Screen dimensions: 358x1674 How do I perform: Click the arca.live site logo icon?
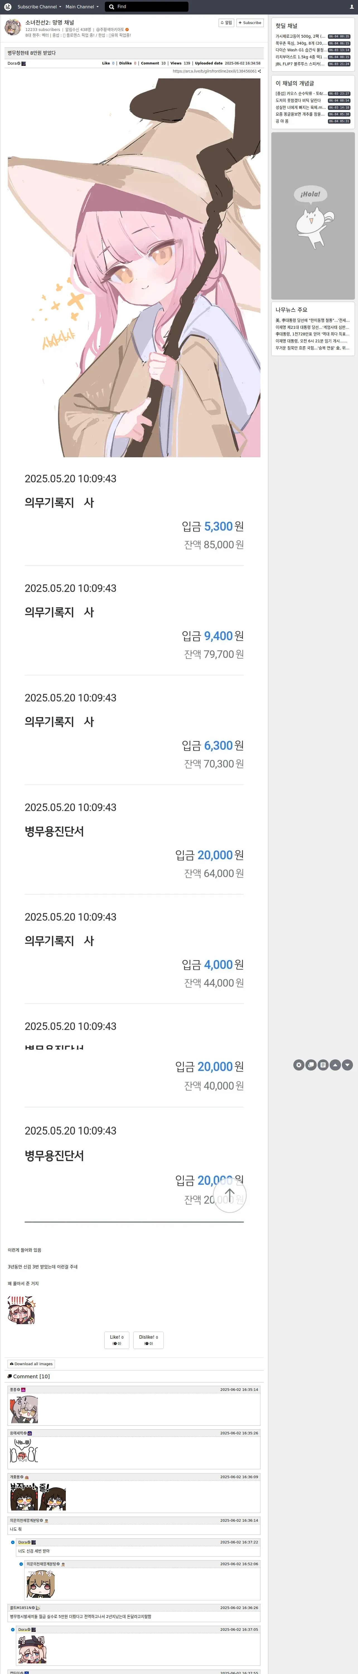tap(8, 6)
